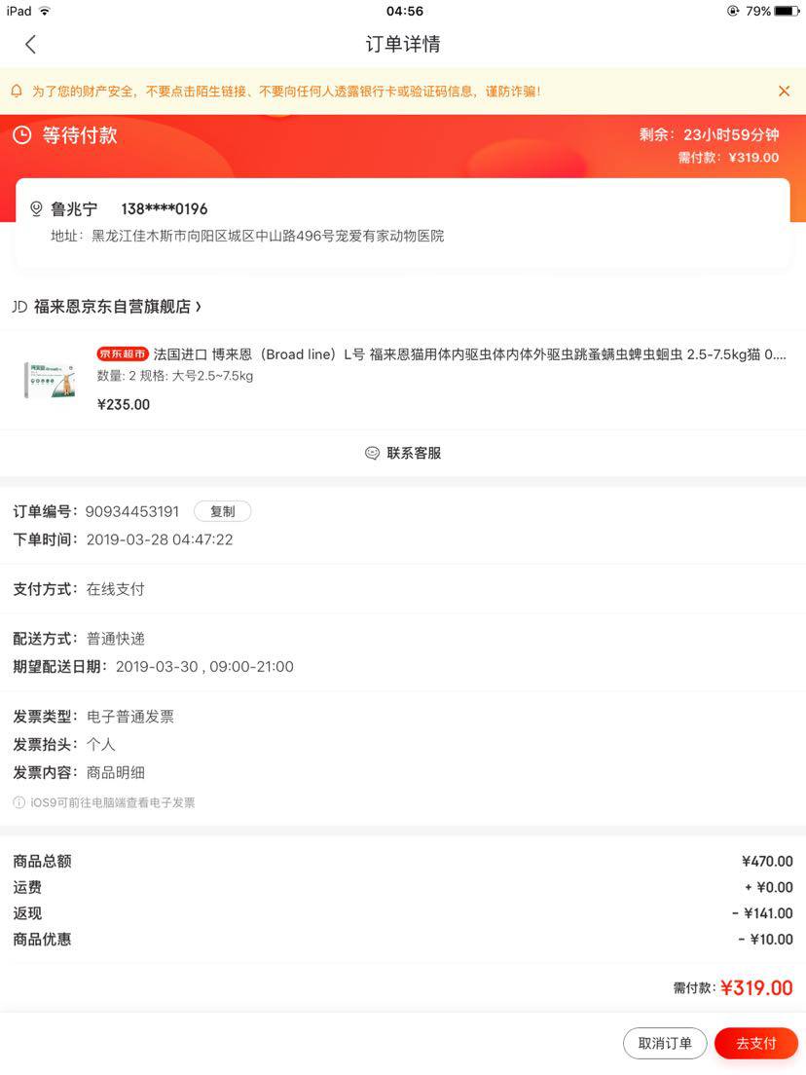Tap the back arrow icon

pos(30,45)
